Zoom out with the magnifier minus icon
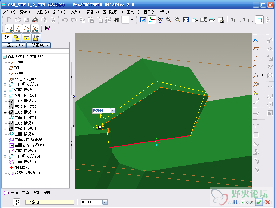Image resolution: width=275 pixels, height=208 pixels. pyautogui.click(x=177, y=20)
